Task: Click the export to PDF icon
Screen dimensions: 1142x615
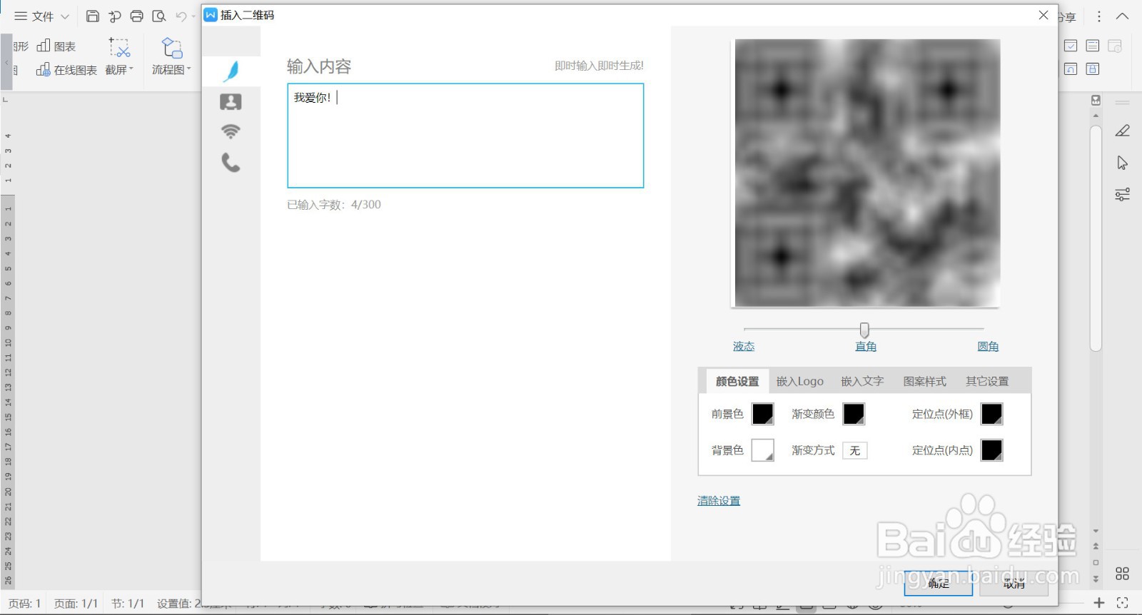Action: coord(114,16)
